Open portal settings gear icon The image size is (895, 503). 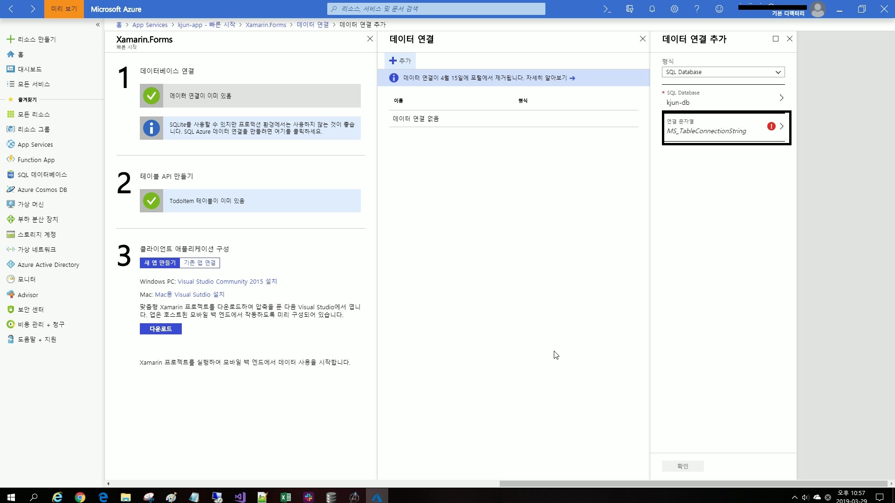click(675, 9)
